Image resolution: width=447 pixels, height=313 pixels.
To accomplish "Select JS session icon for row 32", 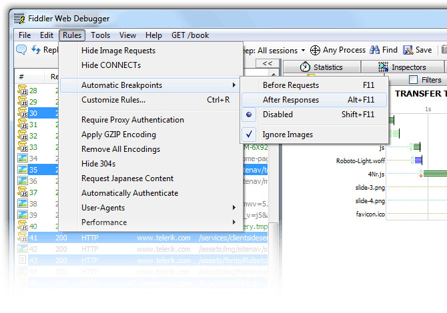I will [x=23, y=136].
